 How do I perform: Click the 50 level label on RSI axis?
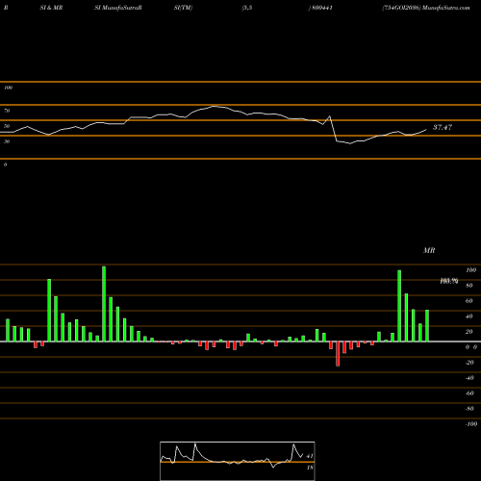coord(7,126)
